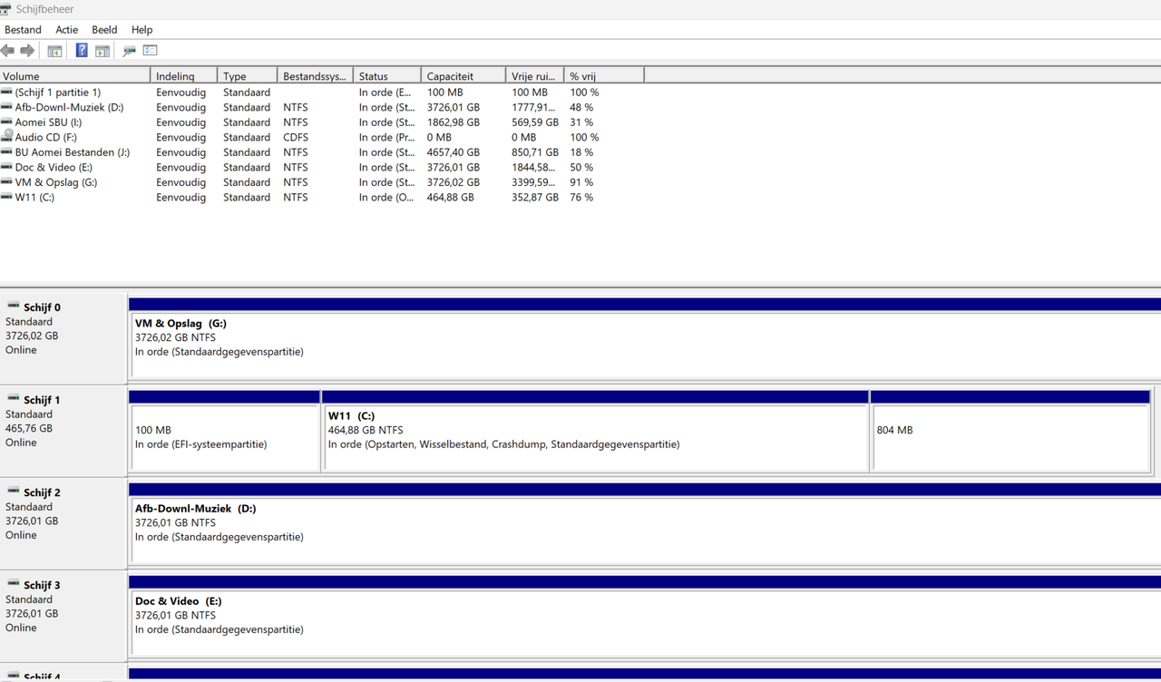Sort by the % vrij column header
1161x682 pixels.
(x=604, y=75)
